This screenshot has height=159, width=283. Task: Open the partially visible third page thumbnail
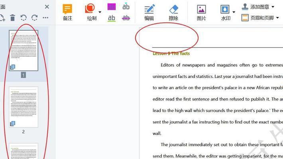[24, 151]
